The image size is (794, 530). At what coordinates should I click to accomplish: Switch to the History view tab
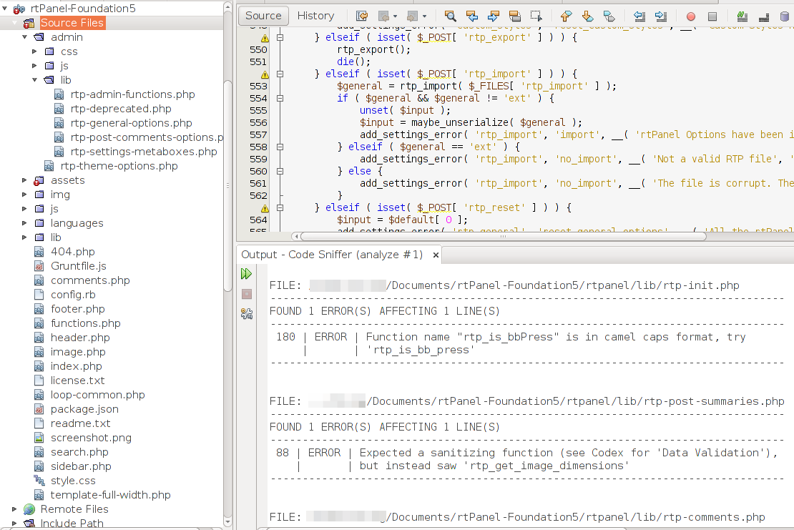point(315,16)
